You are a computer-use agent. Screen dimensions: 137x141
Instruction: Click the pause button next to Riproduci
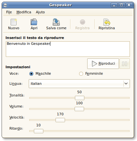[x=125, y=64]
